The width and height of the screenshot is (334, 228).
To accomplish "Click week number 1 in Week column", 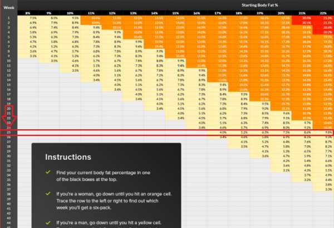I will (9, 18).
